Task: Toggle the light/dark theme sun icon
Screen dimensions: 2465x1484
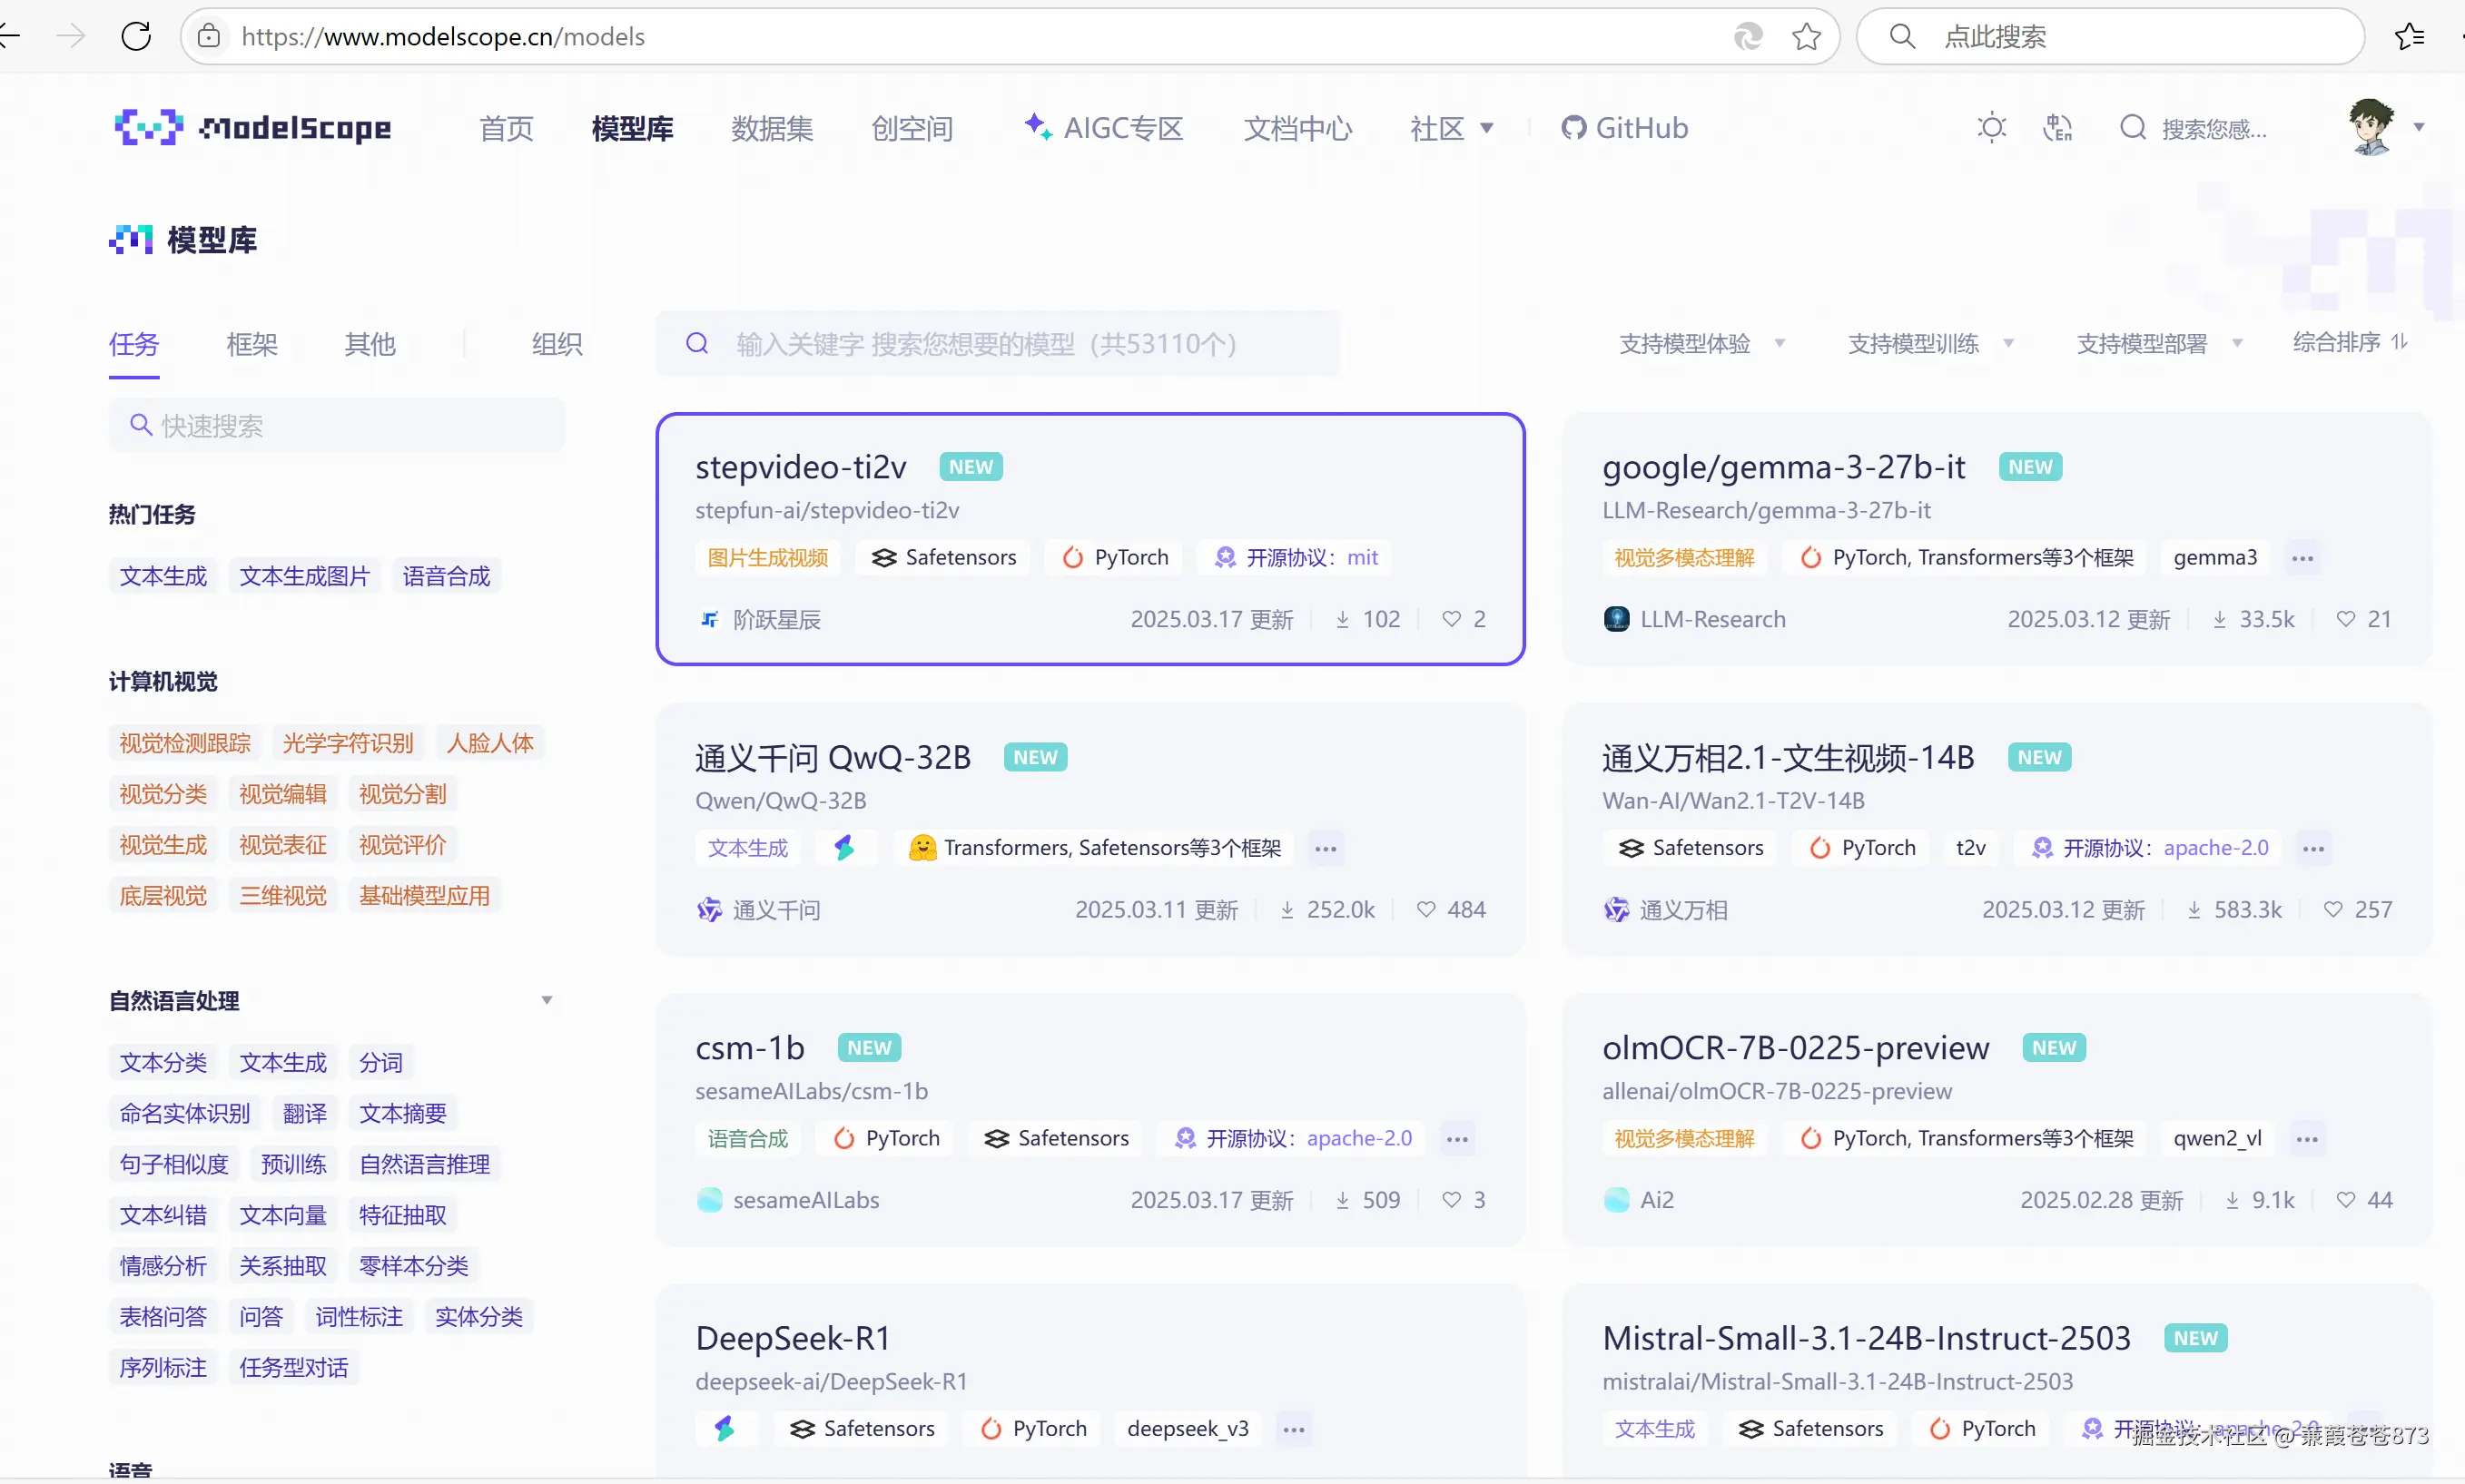Action: [x=1991, y=128]
